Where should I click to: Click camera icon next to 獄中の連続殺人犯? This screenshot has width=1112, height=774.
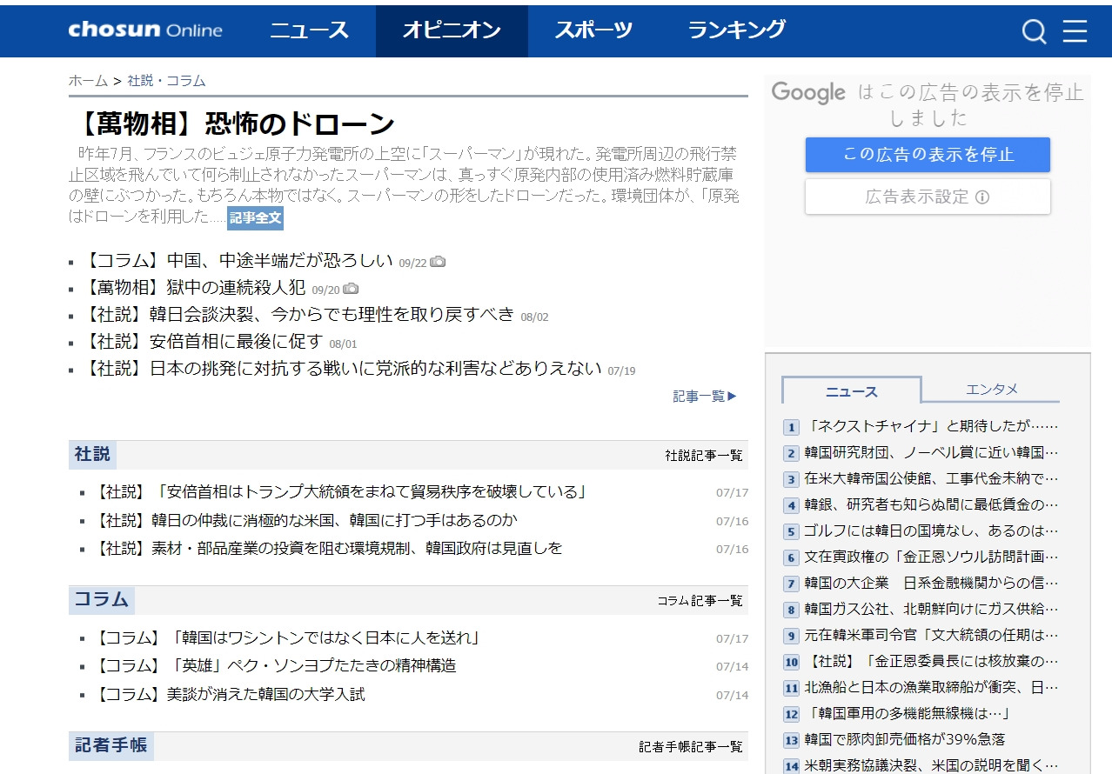tap(351, 288)
